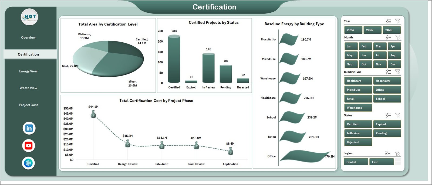Select the Aug month button
This screenshot has height=185, width=432.
point(394,55)
